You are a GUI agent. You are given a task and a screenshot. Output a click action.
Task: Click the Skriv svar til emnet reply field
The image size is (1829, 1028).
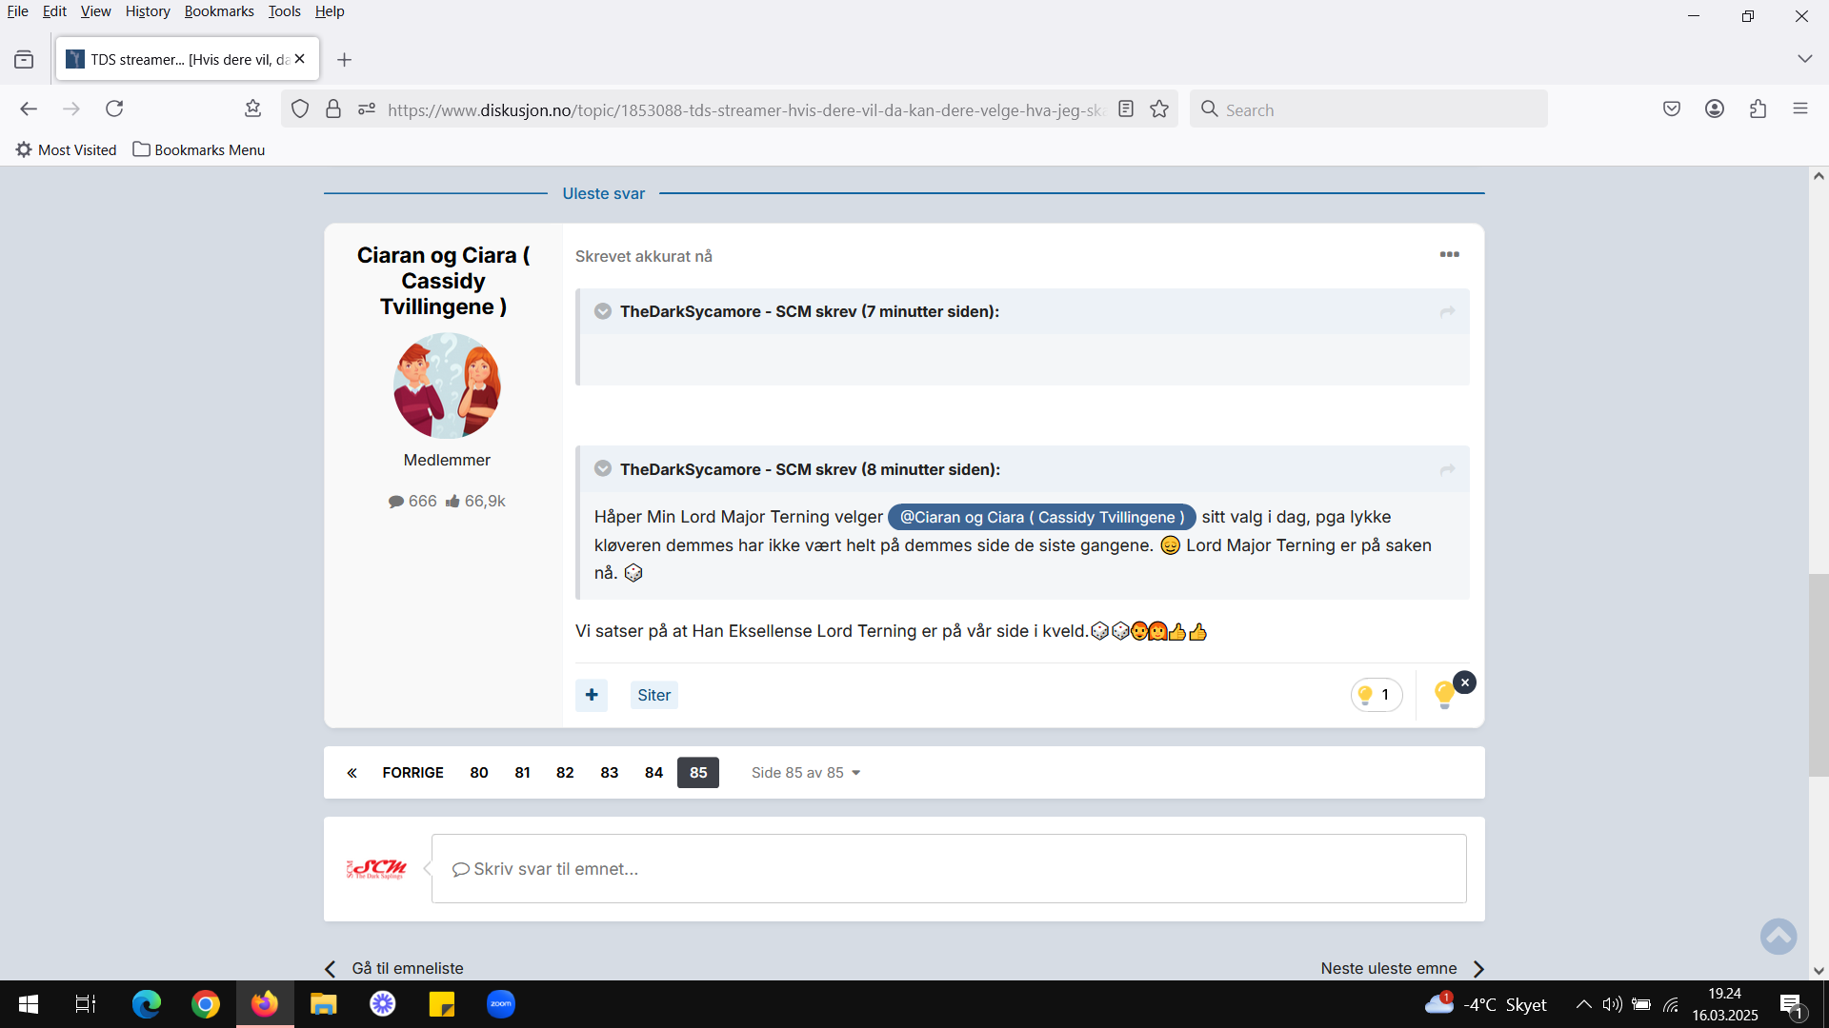tap(949, 868)
